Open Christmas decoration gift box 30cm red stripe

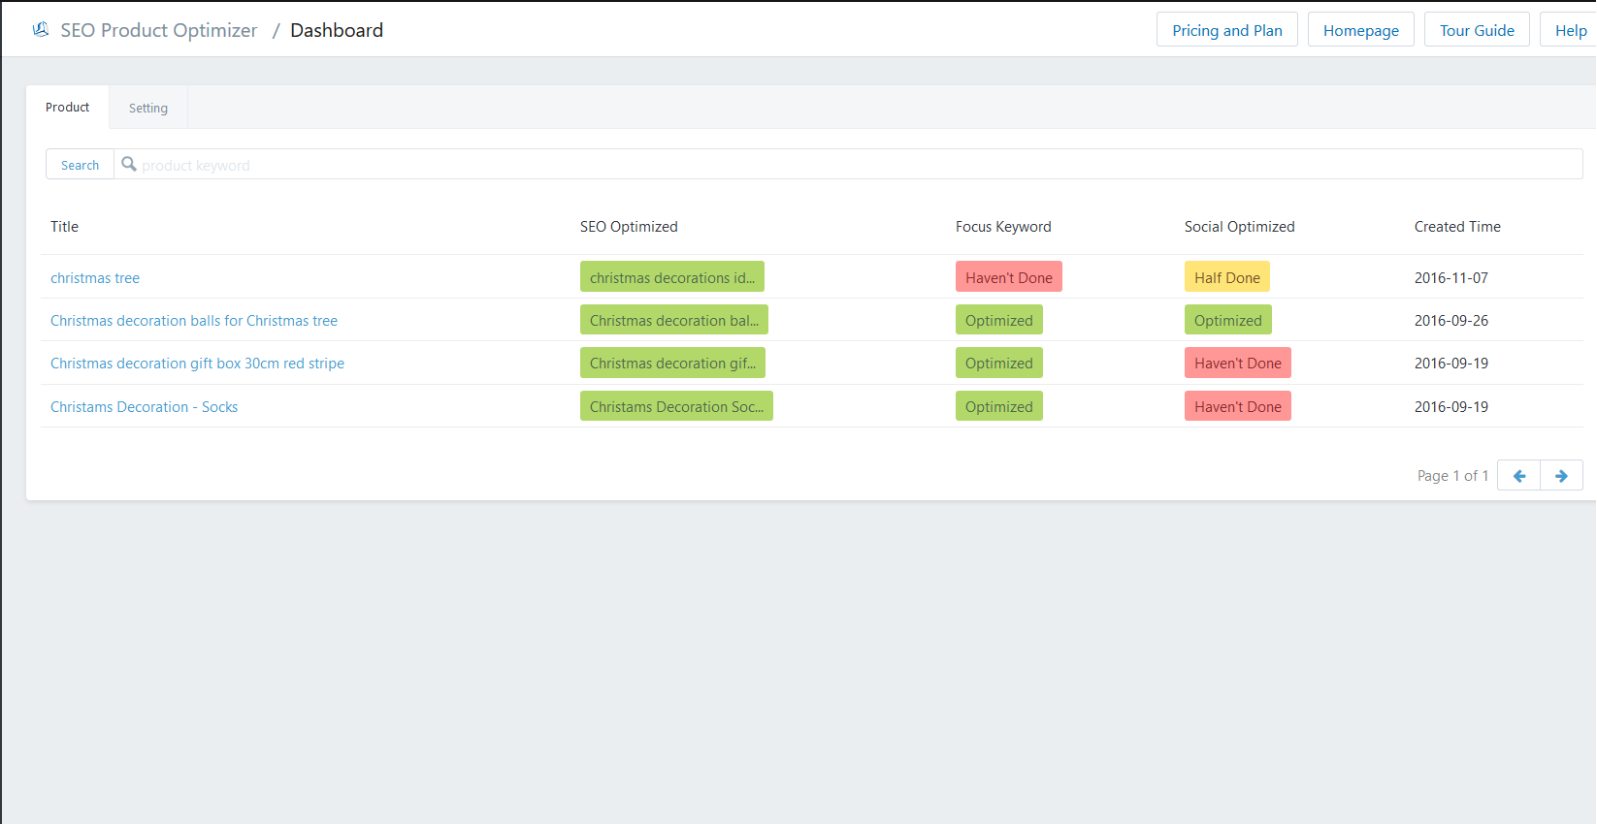click(x=197, y=364)
